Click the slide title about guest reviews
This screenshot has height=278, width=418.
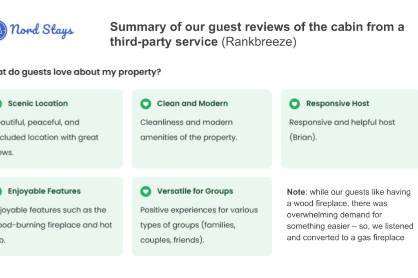pyautogui.click(x=257, y=34)
